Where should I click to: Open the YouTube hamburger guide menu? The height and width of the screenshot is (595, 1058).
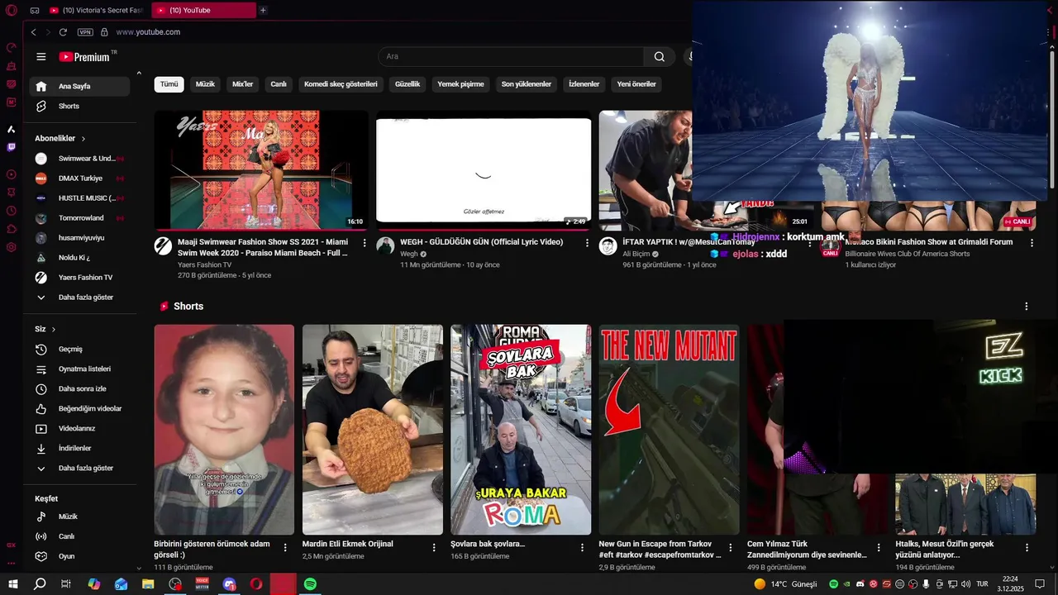[x=41, y=57]
